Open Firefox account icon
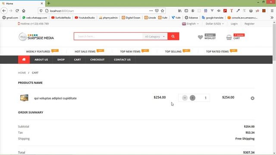This screenshot has width=276, height=155. pos(193,11)
